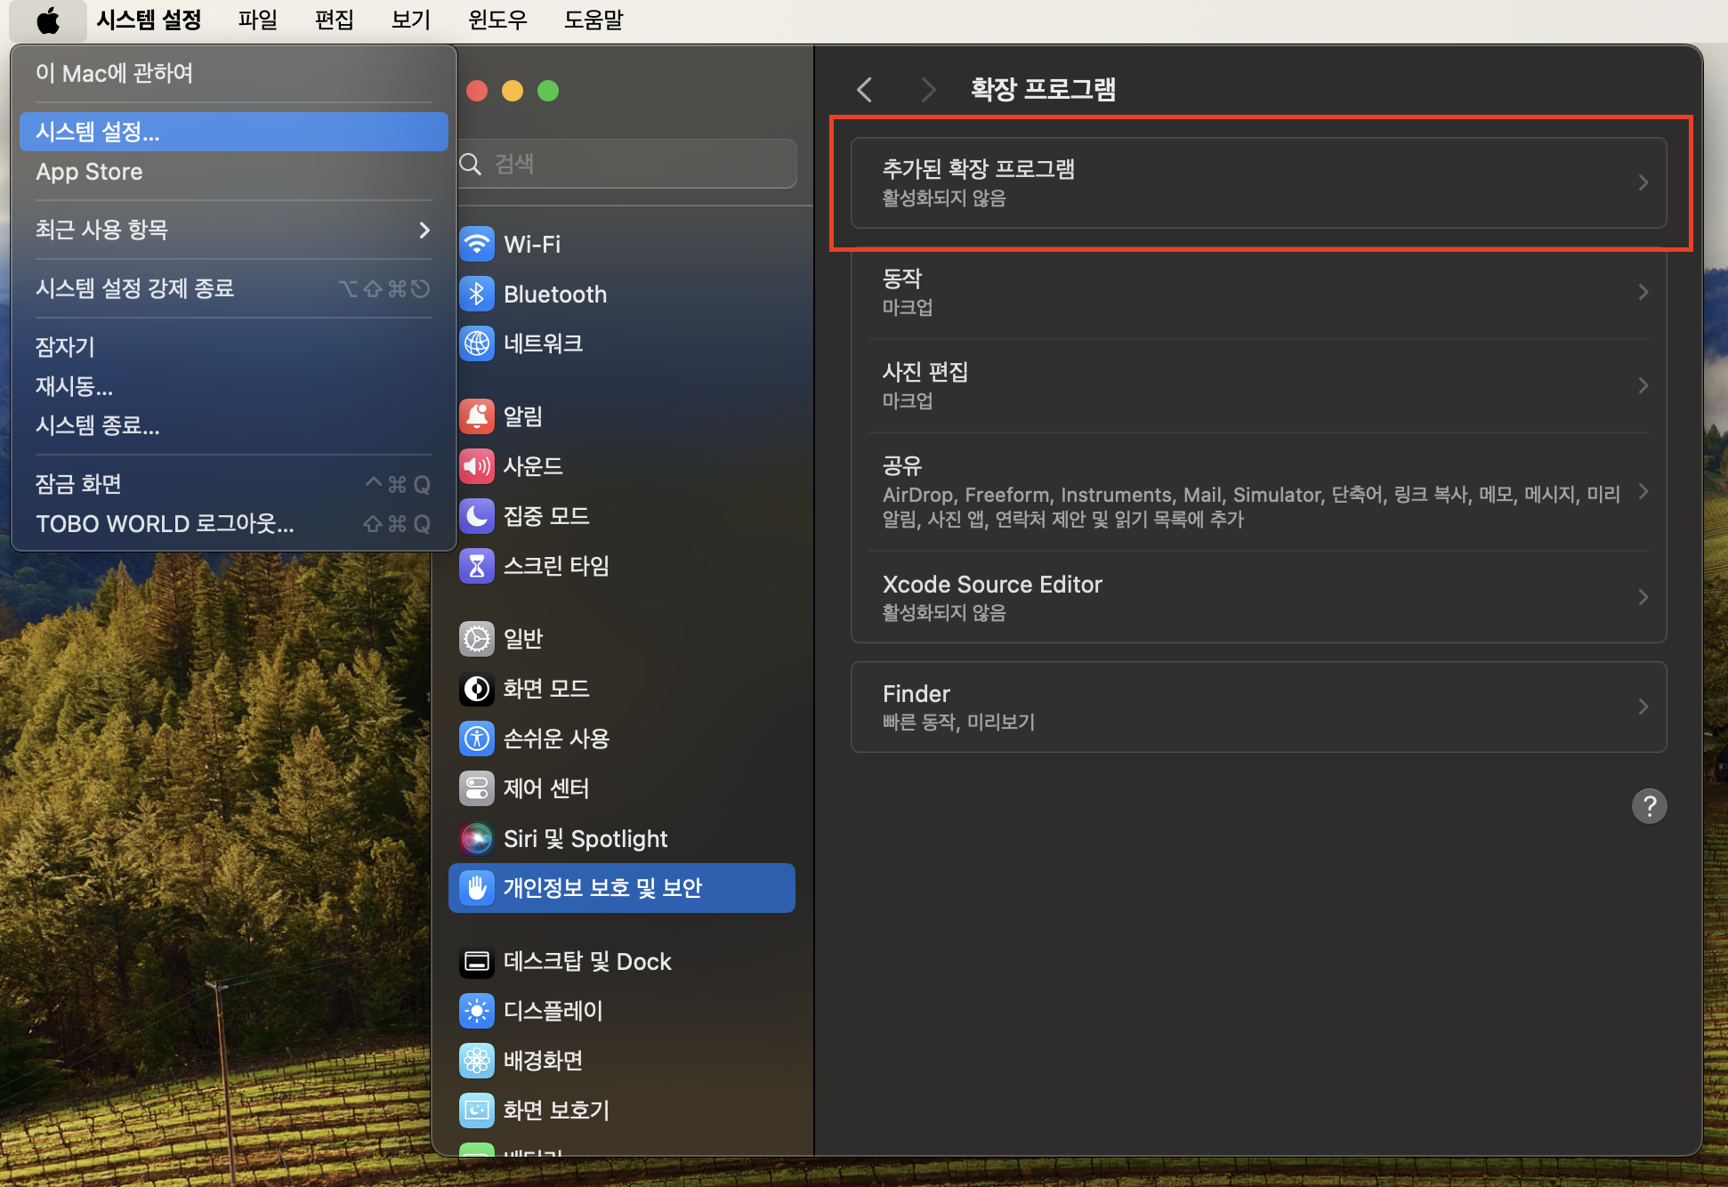Image resolution: width=1728 pixels, height=1187 pixels.
Task: Open Siri 및 Spotlight icon
Action: pyautogui.click(x=477, y=838)
